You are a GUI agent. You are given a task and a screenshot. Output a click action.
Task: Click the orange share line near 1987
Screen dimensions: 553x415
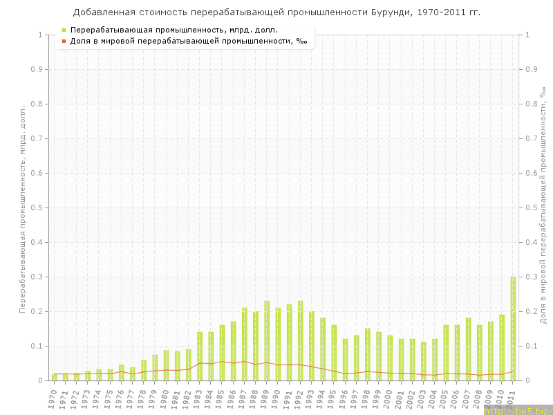point(245,361)
